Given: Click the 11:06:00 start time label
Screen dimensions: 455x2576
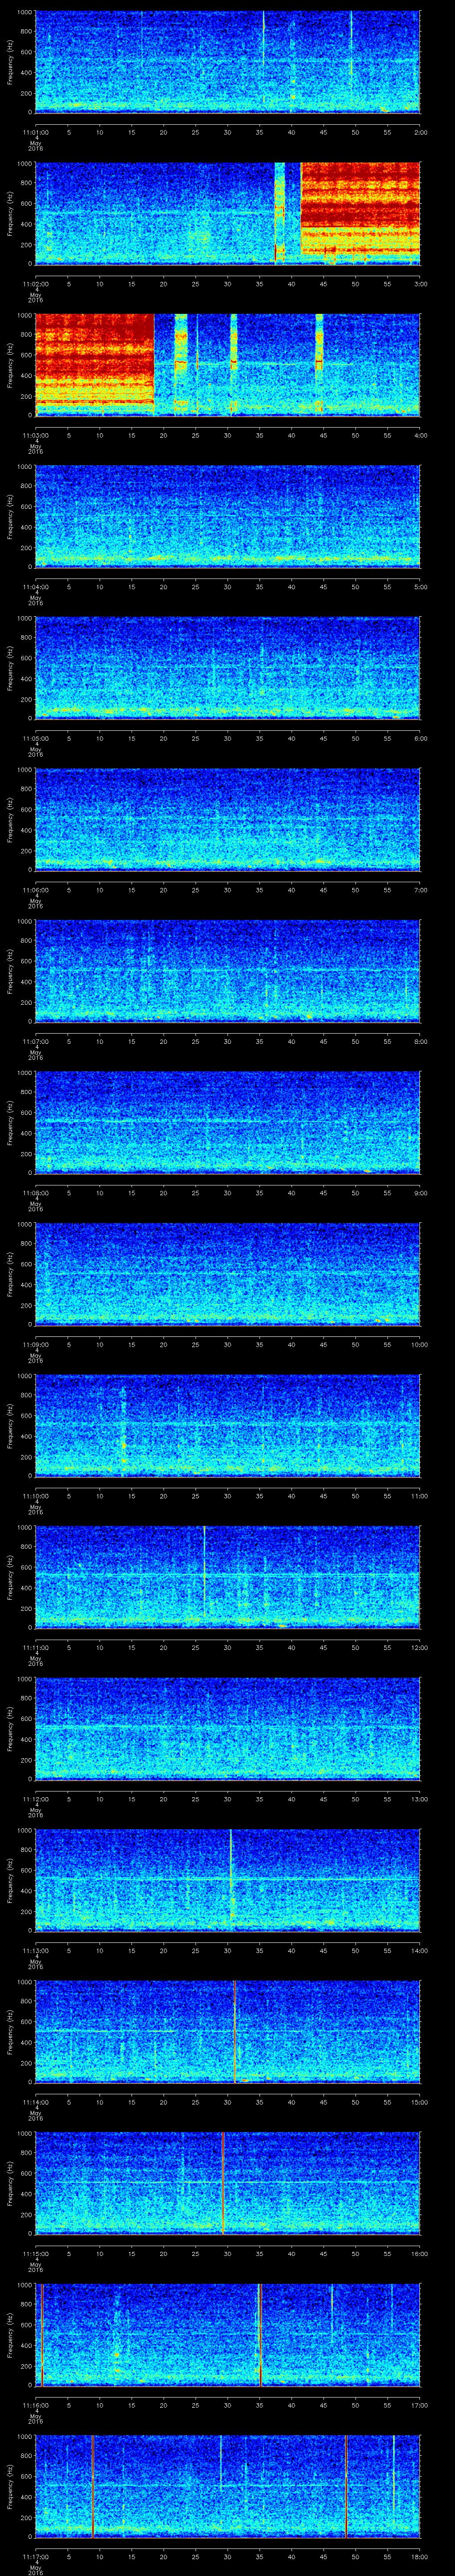Looking at the screenshot, I should click(x=36, y=890).
